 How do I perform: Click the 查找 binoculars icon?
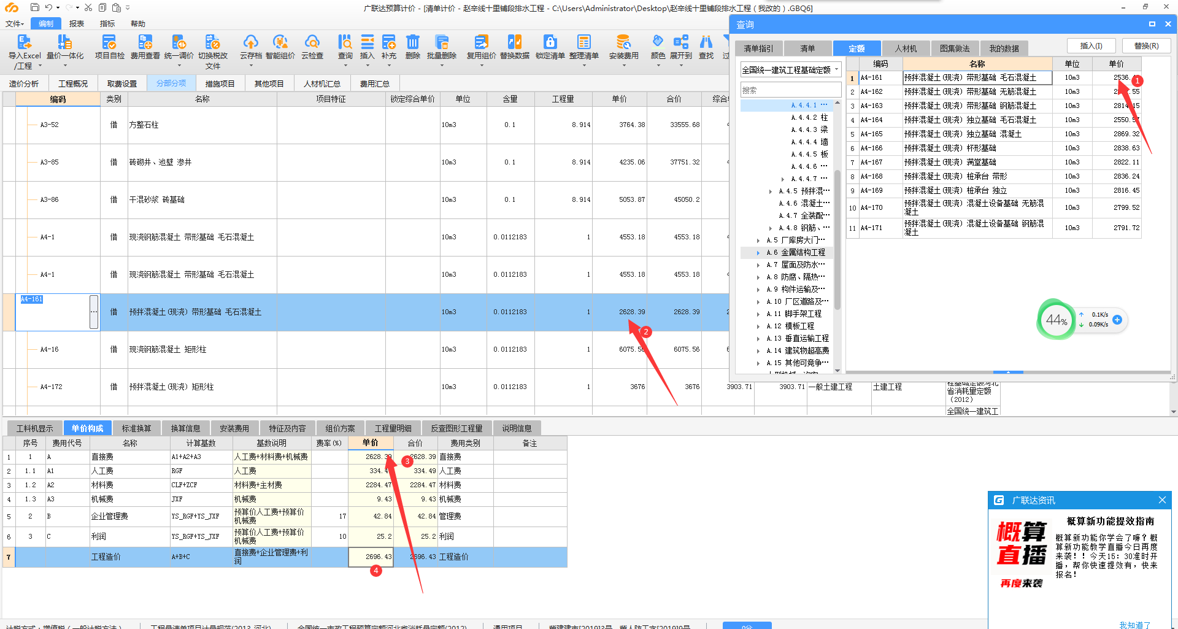coord(706,42)
